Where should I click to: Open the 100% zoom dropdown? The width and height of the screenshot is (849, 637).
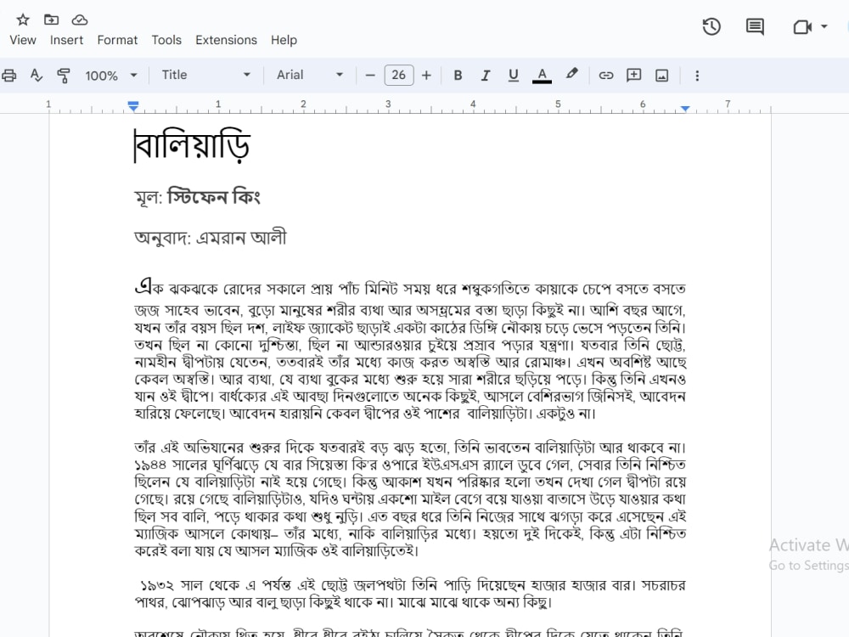(x=110, y=76)
